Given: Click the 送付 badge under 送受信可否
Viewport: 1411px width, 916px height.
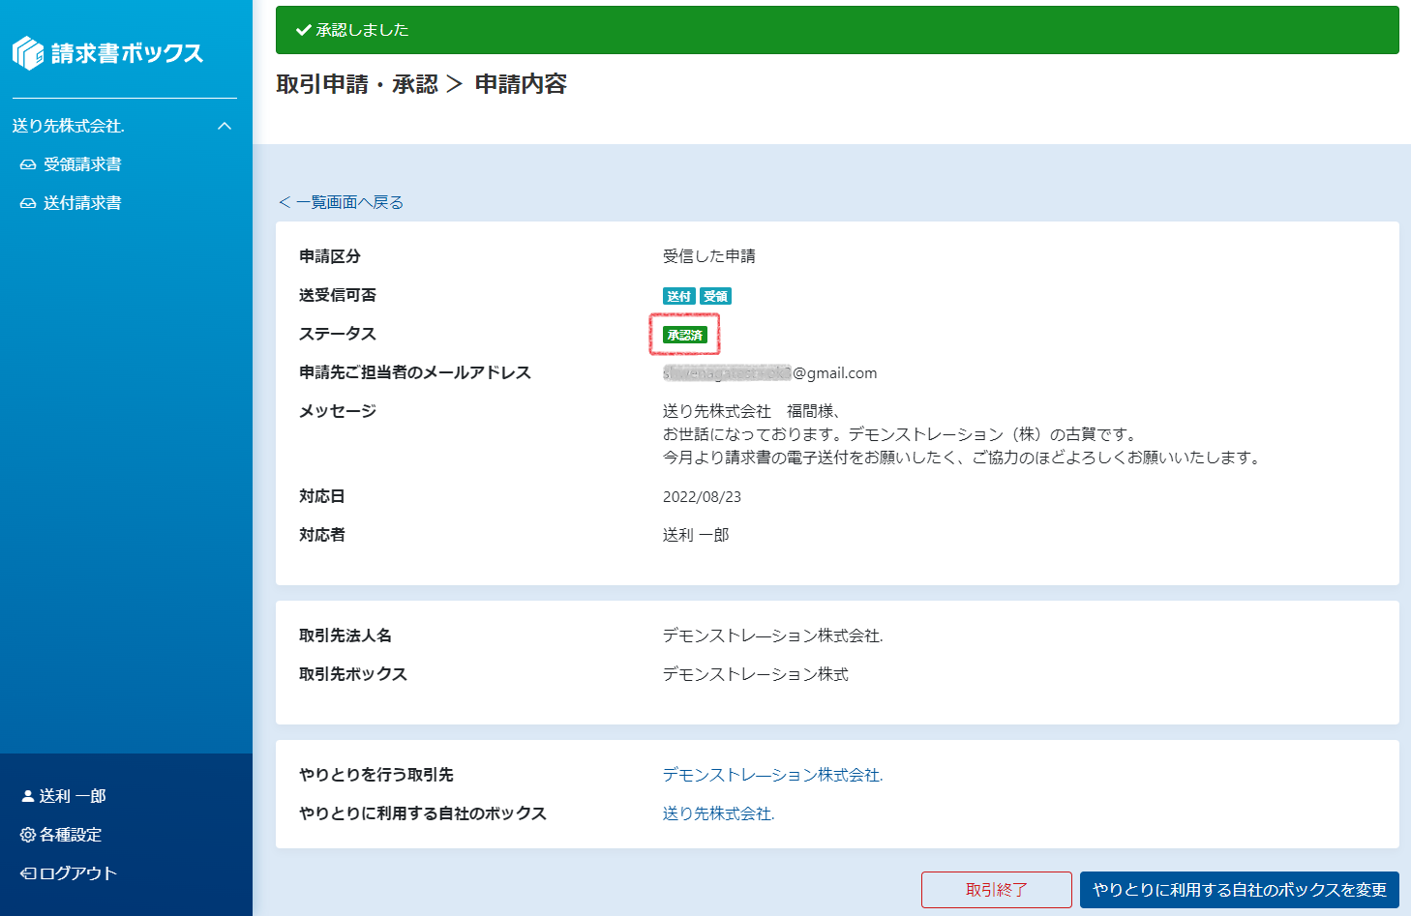Looking at the screenshot, I should click(679, 296).
